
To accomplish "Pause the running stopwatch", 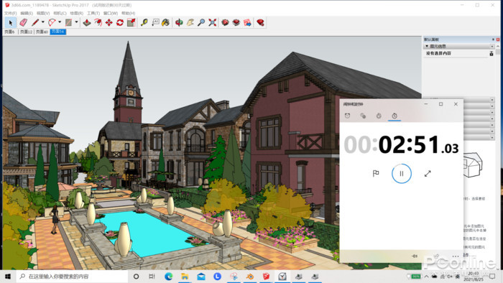I will click(x=401, y=173).
